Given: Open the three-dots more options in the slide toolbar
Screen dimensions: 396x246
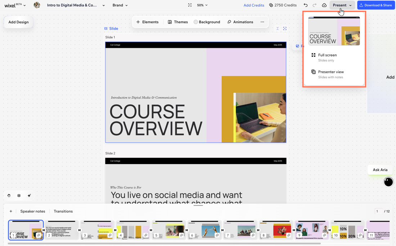Looking at the screenshot, I should pyautogui.click(x=262, y=22).
